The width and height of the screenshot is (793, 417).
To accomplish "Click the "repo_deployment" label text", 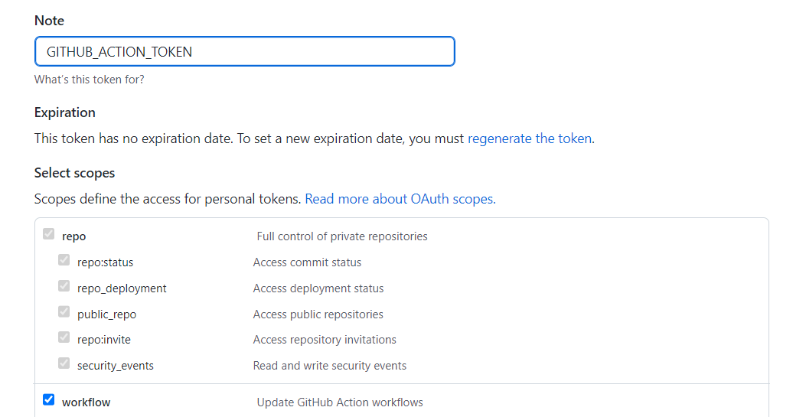I will click(x=122, y=288).
